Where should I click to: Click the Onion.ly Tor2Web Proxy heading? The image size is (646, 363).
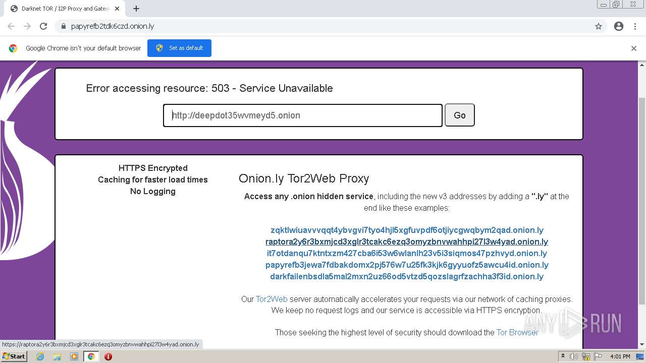(x=304, y=178)
